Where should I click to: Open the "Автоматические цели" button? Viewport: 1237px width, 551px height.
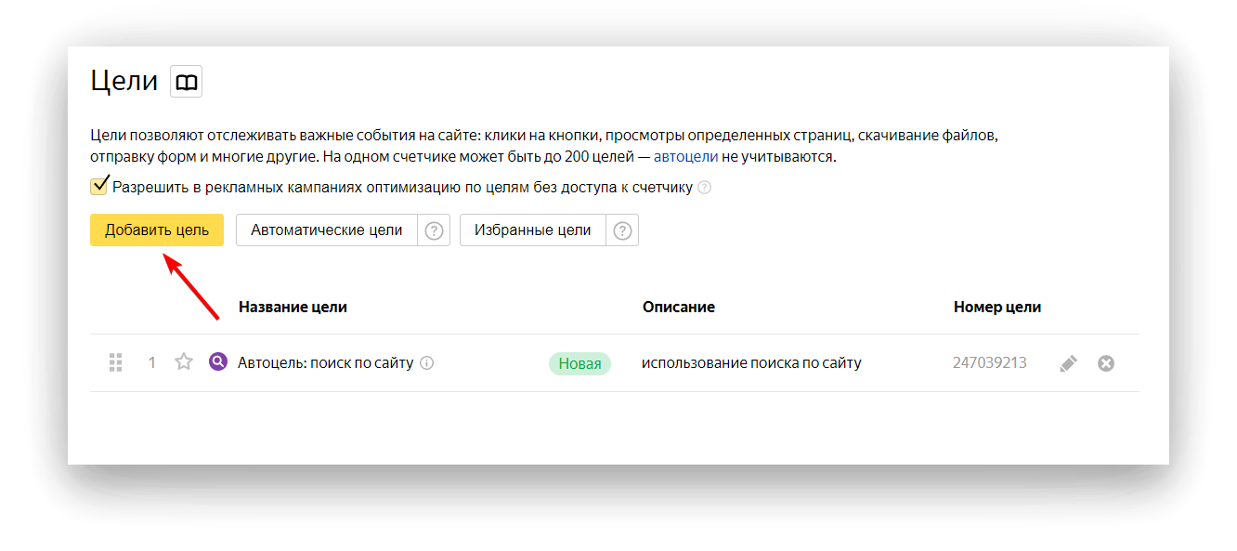pyautogui.click(x=327, y=230)
